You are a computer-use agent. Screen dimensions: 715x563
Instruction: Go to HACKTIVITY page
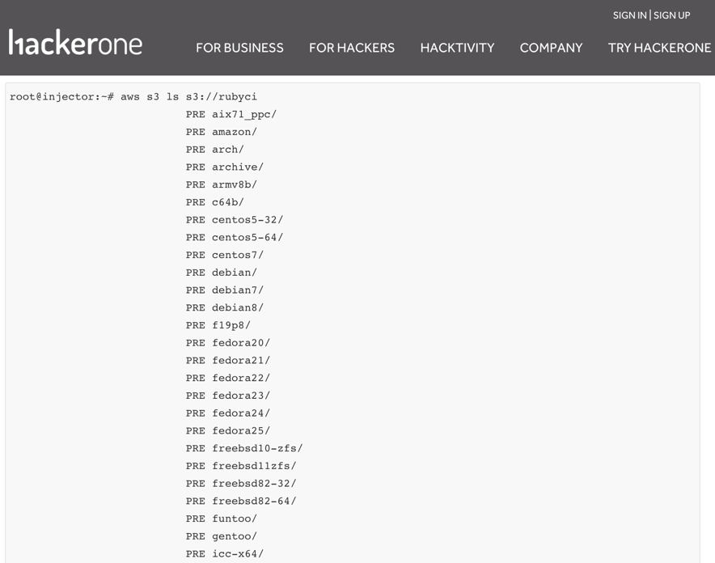coord(457,48)
